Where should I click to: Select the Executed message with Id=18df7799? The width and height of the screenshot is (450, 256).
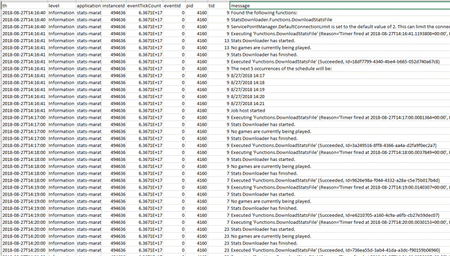(340, 62)
